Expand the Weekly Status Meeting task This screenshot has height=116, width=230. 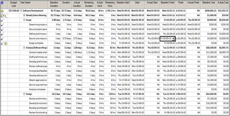[x=24, y=15]
